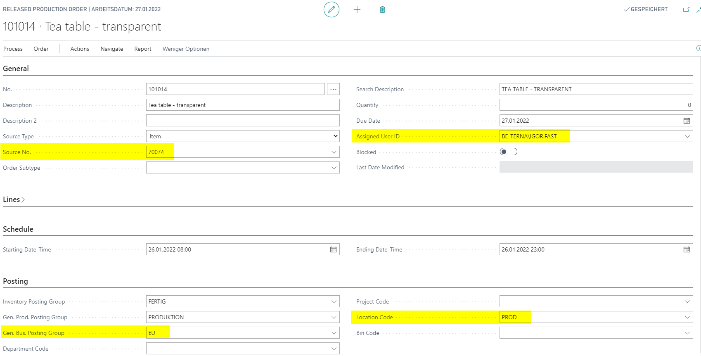Open page in new window icon
This screenshot has width=701, height=356.
pos(686,9)
